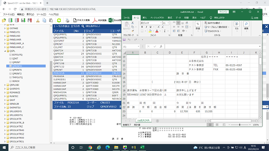Click the paste clipboard icon in Spool Writer toolbar
The width and height of the screenshot is (269, 151).
(51, 20)
